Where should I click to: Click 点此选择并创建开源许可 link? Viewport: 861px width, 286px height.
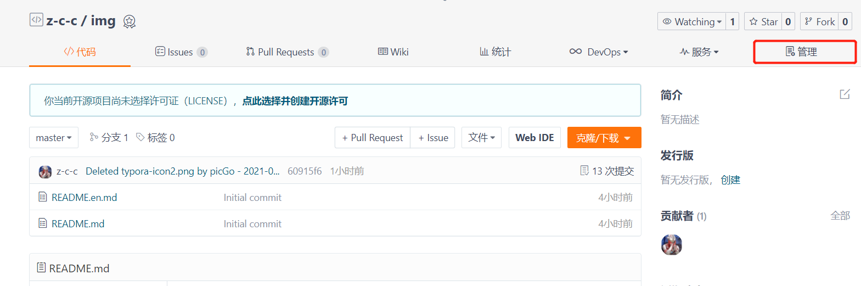[295, 101]
